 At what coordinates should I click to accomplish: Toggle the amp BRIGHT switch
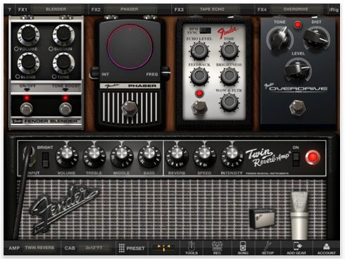(x=45, y=160)
